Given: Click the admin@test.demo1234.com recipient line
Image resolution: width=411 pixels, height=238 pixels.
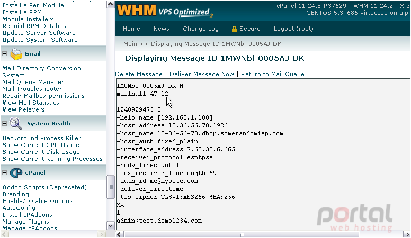Looking at the screenshot, I should coord(159,221).
